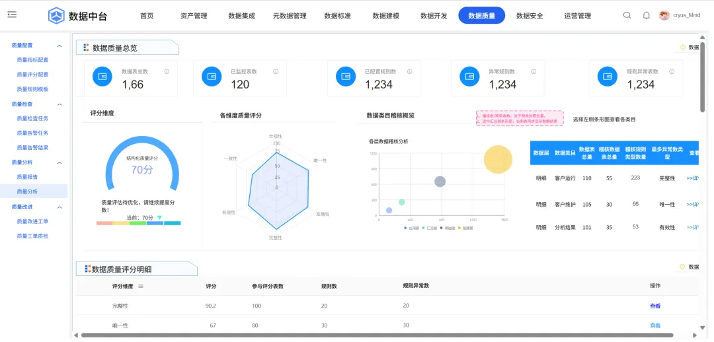Image resolution: width=714 pixels, height=342 pixels.
Task: Click info icon next to 数据表总数
Action: click(x=167, y=71)
